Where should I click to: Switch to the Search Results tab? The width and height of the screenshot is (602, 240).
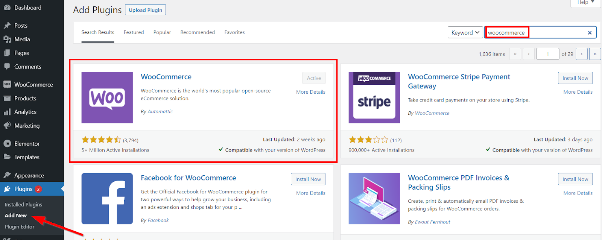pyautogui.click(x=98, y=32)
